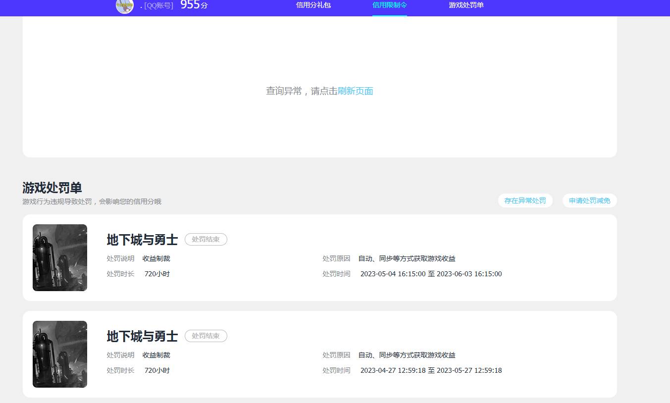The height and width of the screenshot is (403, 670).
Task: Click the 刷新页面 refresh link
Action: (356, 91)
